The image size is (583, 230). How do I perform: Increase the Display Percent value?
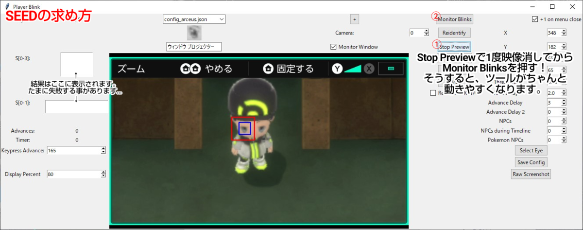(103, 172)
